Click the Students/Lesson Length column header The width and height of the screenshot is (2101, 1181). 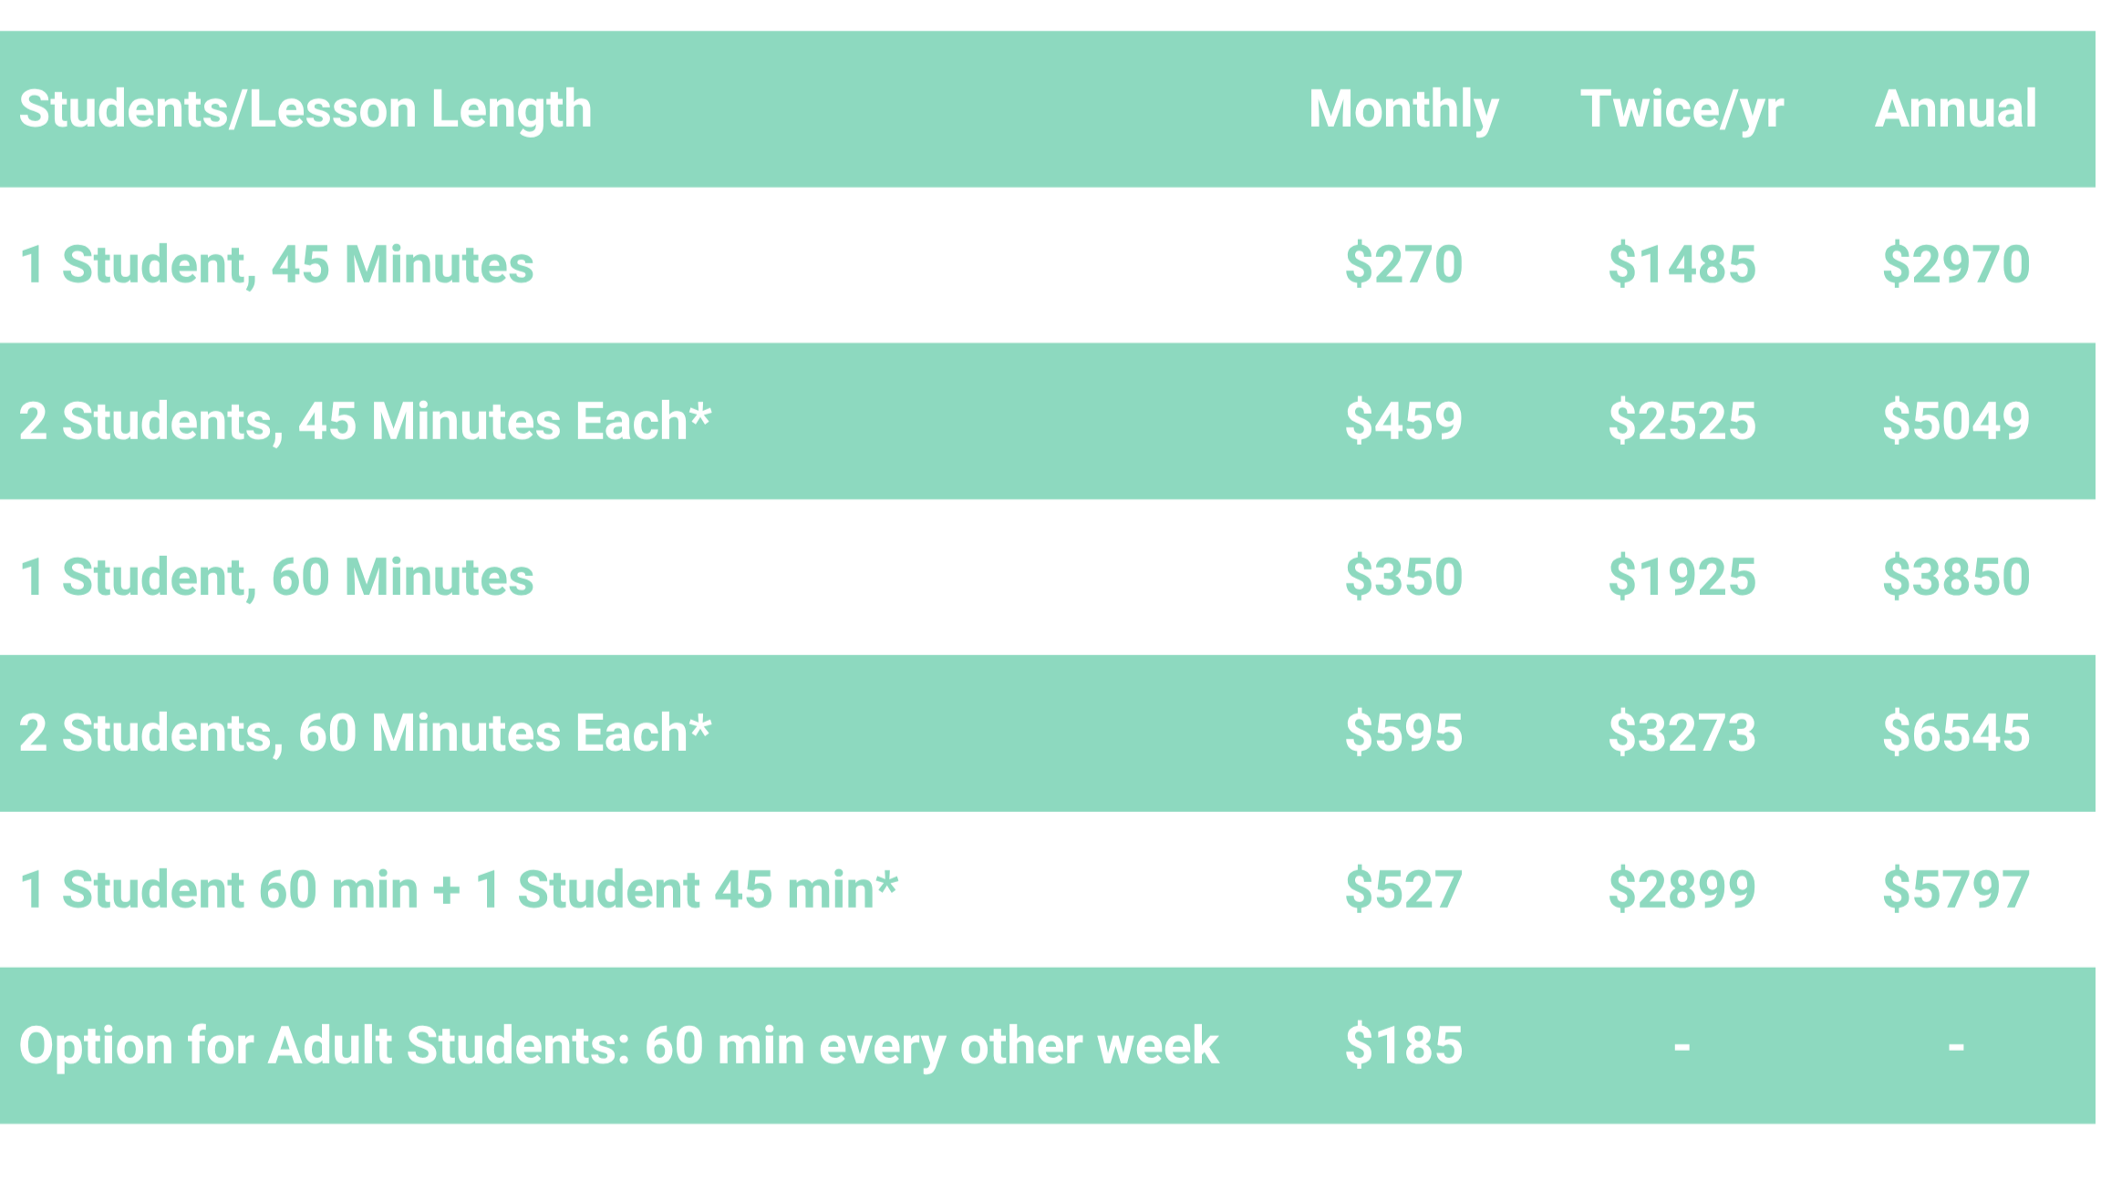[x=305, y=110]
